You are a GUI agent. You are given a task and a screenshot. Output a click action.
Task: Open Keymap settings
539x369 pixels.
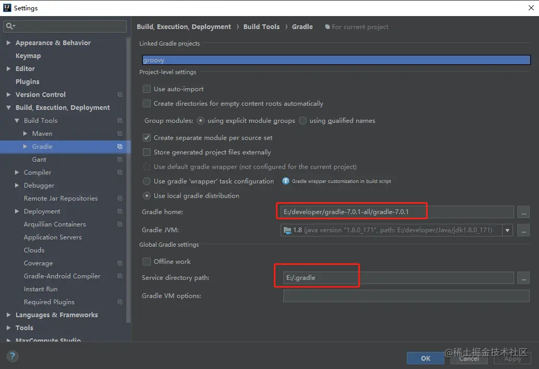pos(28,56)
